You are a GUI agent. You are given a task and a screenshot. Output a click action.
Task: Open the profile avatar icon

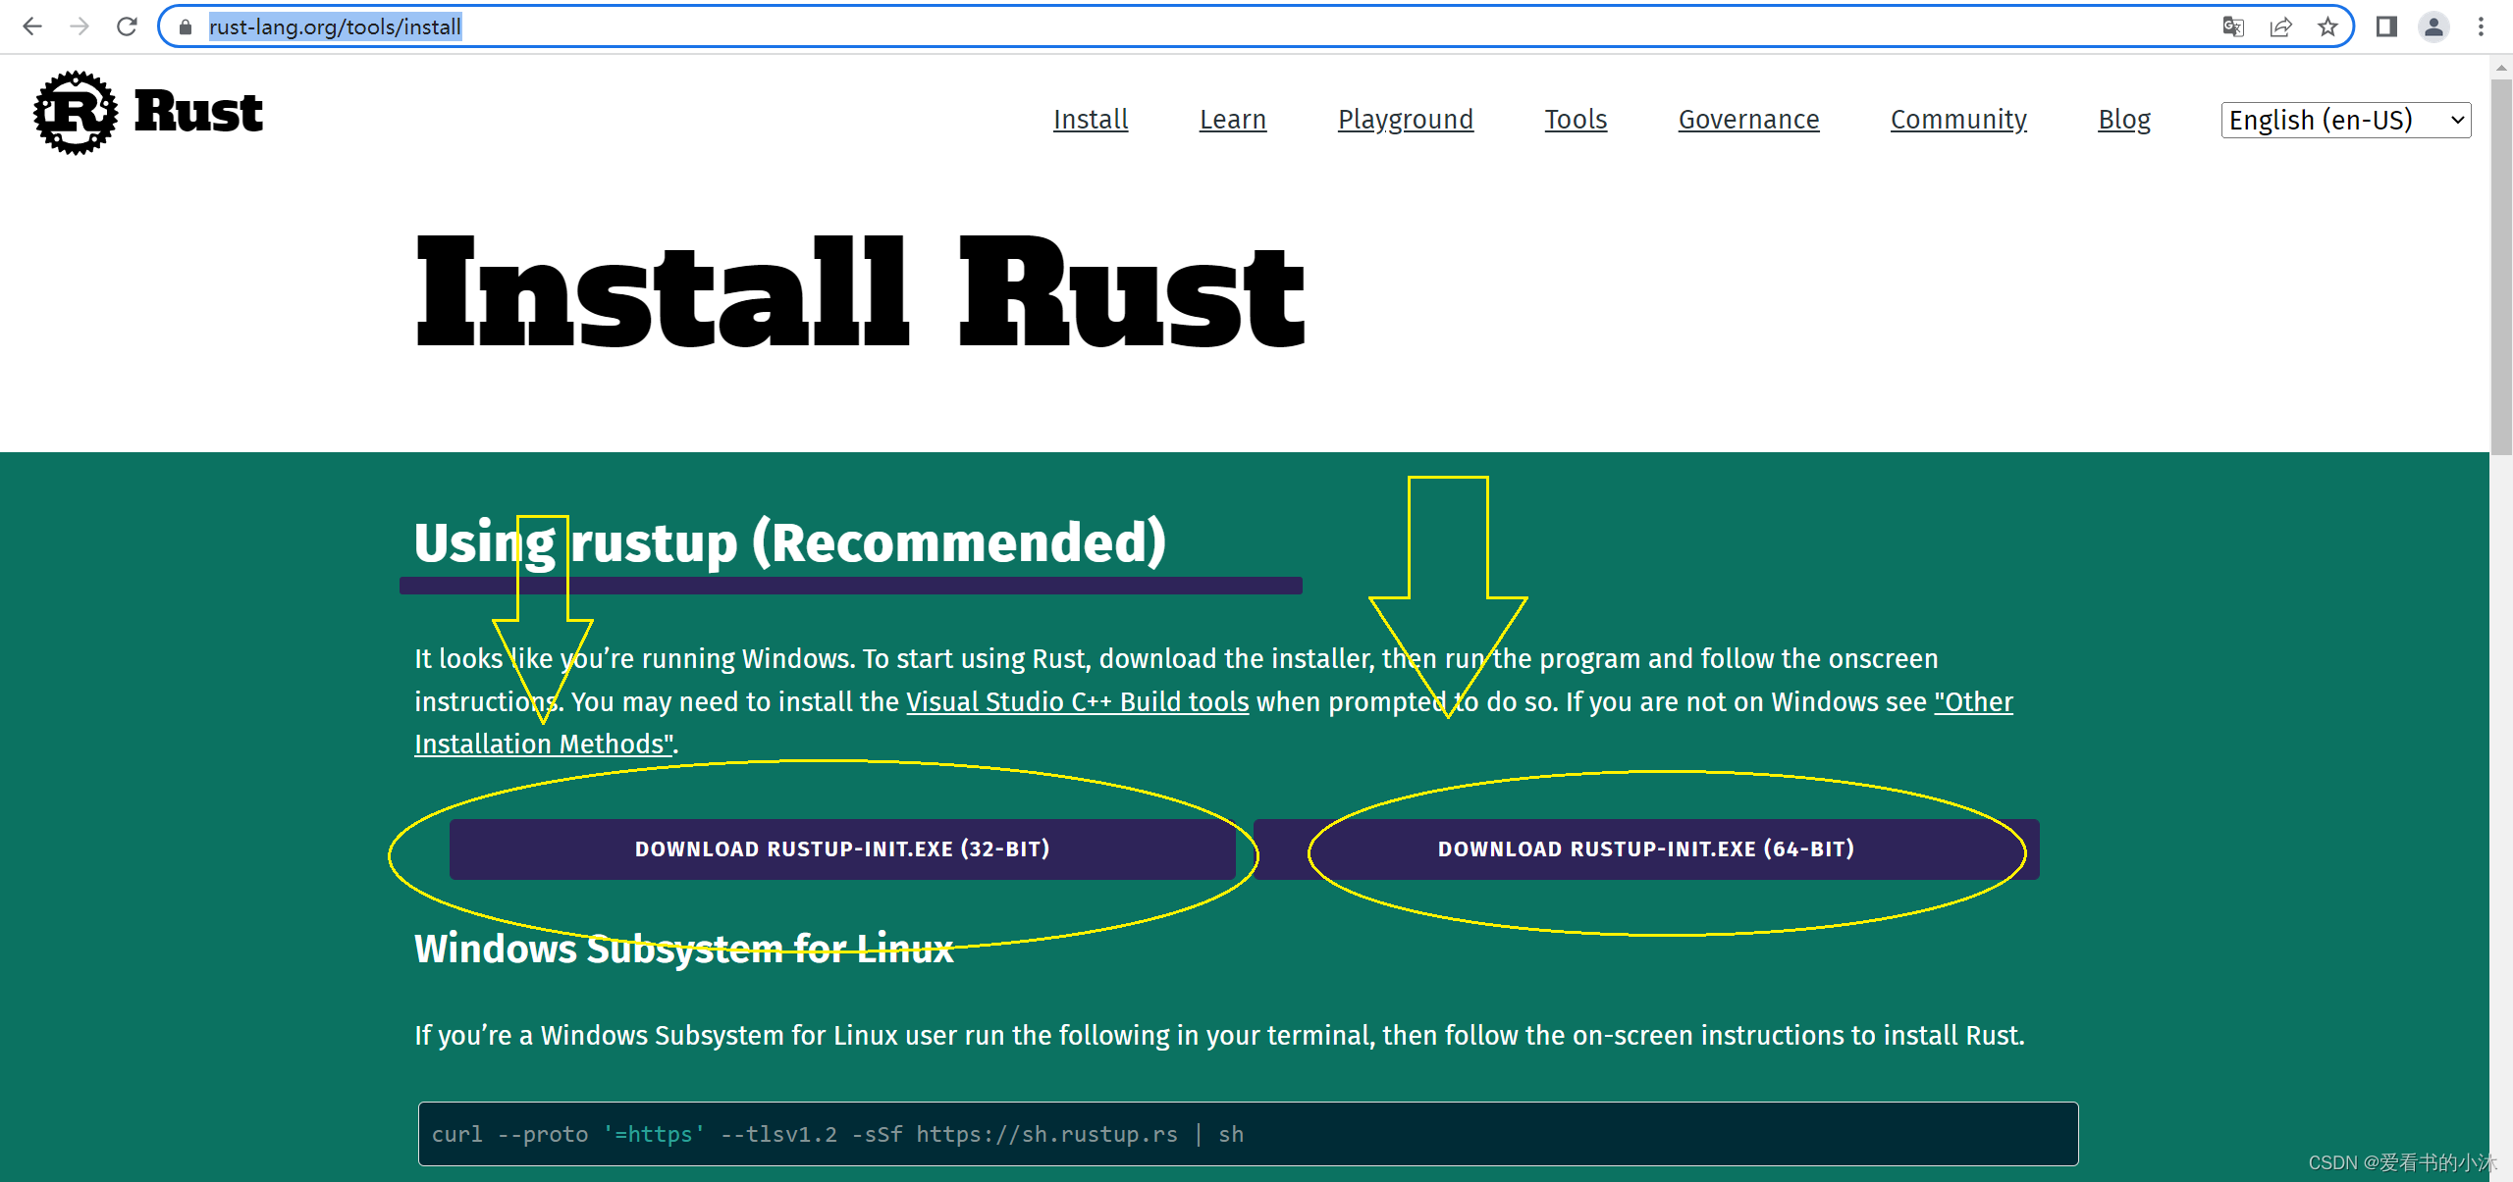coord(2433,26)
